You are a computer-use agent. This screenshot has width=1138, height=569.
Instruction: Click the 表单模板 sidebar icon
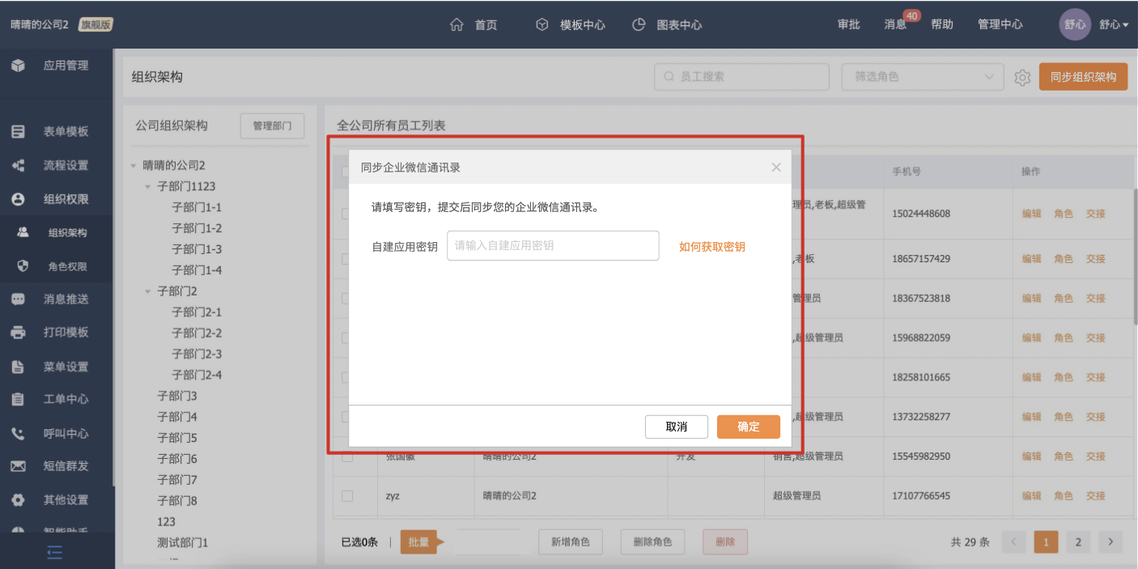pos(18,132)
